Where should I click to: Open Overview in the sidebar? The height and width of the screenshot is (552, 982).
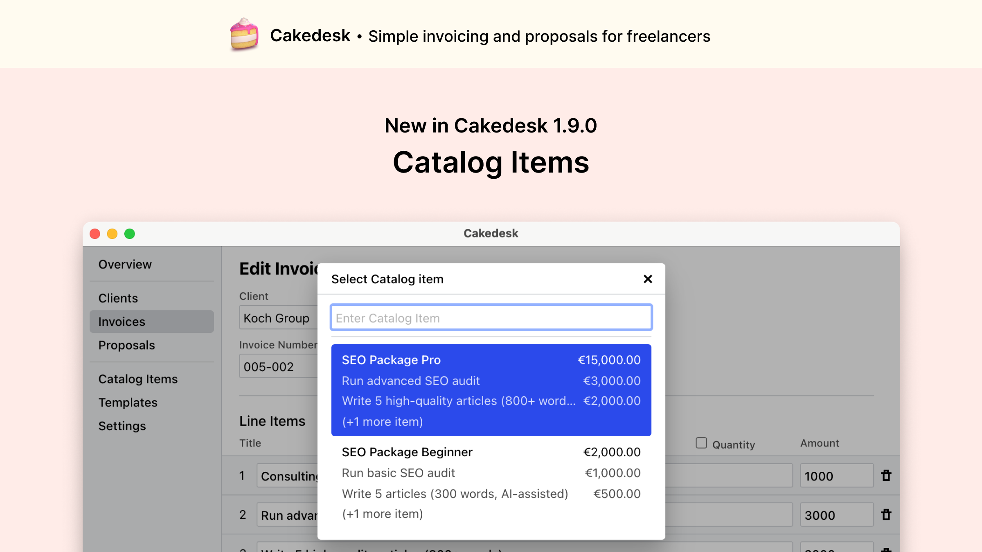pos(125,265)
